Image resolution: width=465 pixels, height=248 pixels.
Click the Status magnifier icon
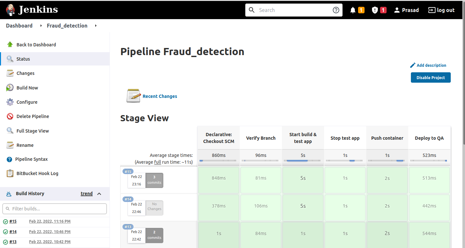click(10, 59)
